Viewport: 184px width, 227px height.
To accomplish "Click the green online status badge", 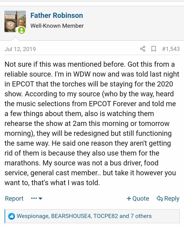I will click(22, 30).
